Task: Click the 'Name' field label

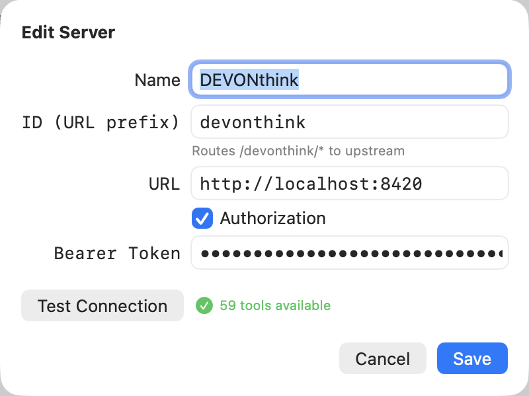Action: pos(157,80)
